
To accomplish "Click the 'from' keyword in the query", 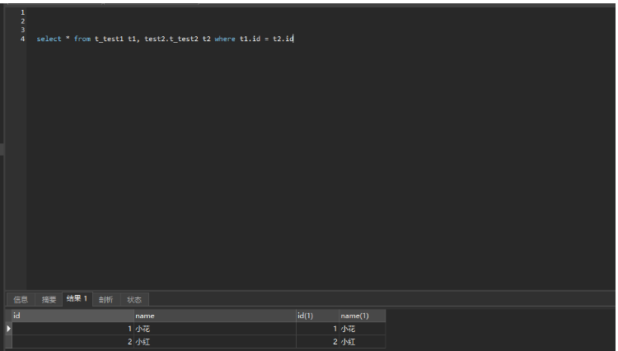I will (82, 39).
